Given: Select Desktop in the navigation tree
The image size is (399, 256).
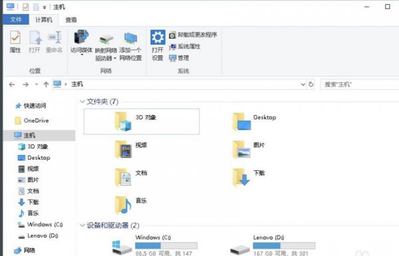Looking at the screenshot, I should (x=34, y=158).
